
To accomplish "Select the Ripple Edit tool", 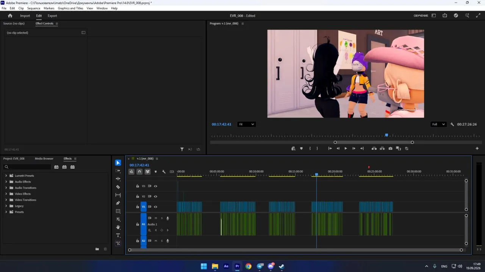I will (x=118, y=179).
